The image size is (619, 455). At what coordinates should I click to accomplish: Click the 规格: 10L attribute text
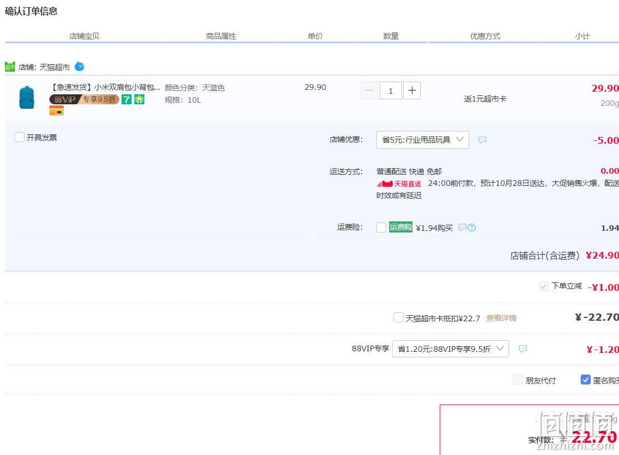(183, 100)
